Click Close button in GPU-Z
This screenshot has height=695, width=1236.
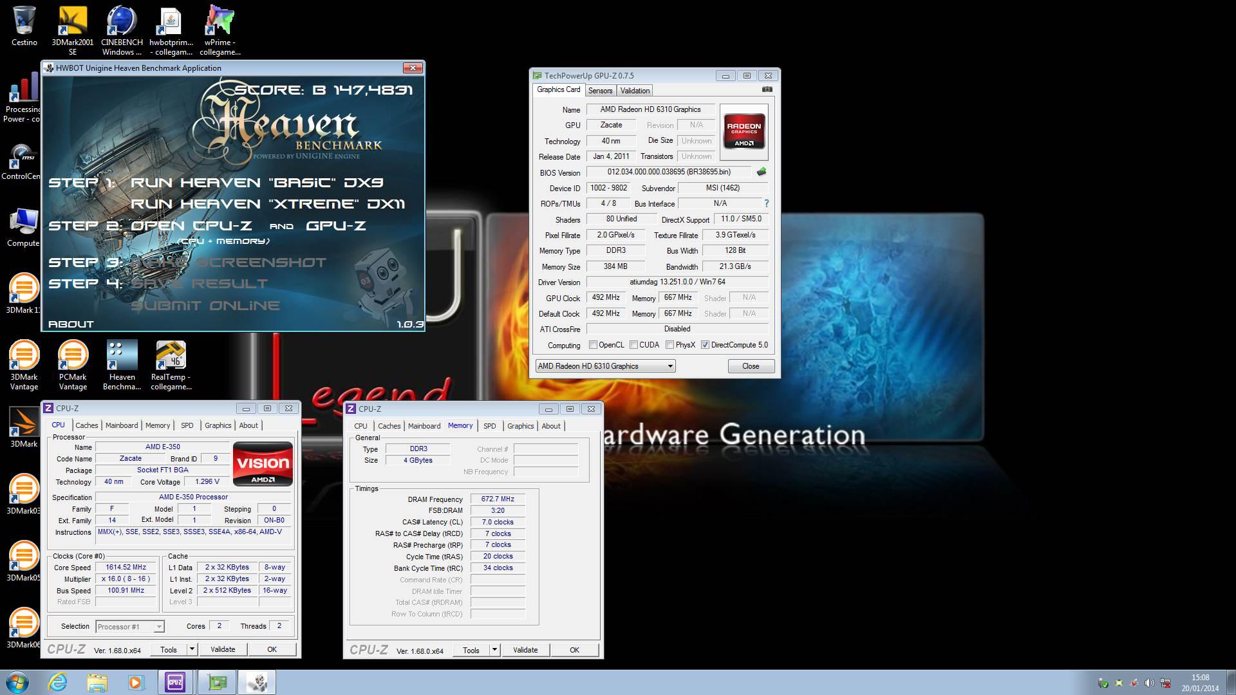pyautogui.click(x=751, y=366)
